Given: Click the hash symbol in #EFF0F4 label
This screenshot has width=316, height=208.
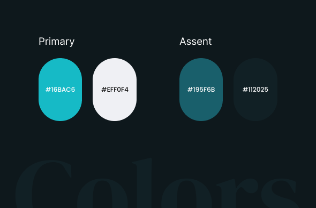Looking at the screenshot, I should pos(103,90).
